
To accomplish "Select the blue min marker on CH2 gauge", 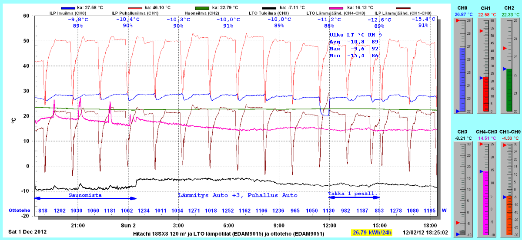I will pos(505,69).
